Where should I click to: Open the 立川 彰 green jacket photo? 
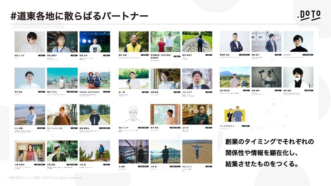click(x=197, y=114)
